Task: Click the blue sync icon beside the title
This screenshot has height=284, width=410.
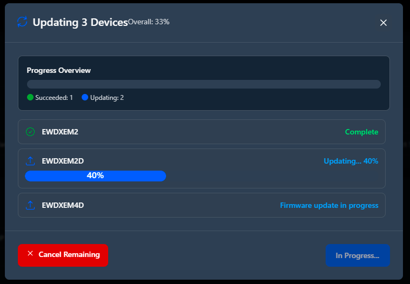Action: point(22,22)
